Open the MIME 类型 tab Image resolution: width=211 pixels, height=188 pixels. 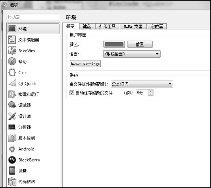(x=133, y=26)
